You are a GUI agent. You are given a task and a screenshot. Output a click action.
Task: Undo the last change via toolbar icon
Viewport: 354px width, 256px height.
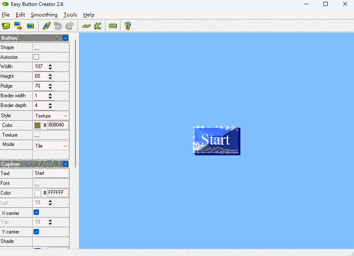[x=58, y=26]
